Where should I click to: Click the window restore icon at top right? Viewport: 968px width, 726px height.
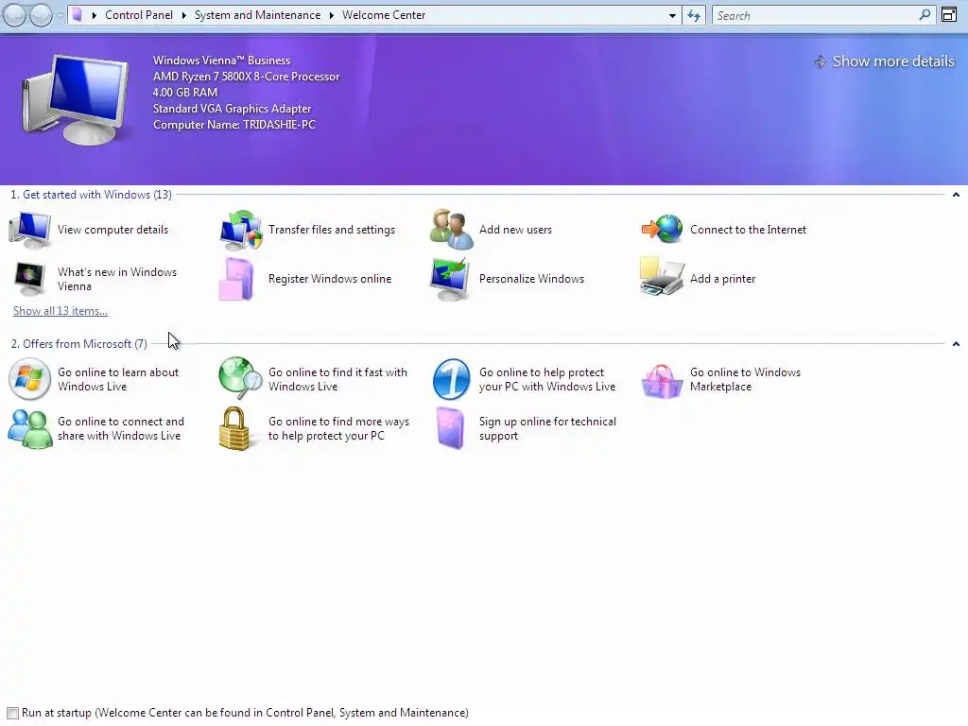(x=949, y=15)
